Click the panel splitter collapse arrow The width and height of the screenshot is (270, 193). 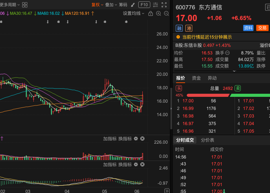point(171,109)
